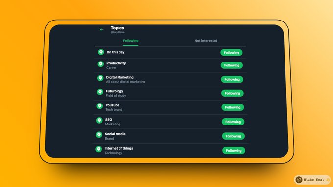Image resolution: width=333 pixels, height=187 pixels.
Task: Open the On this day topic title
Action: (116, 52)
